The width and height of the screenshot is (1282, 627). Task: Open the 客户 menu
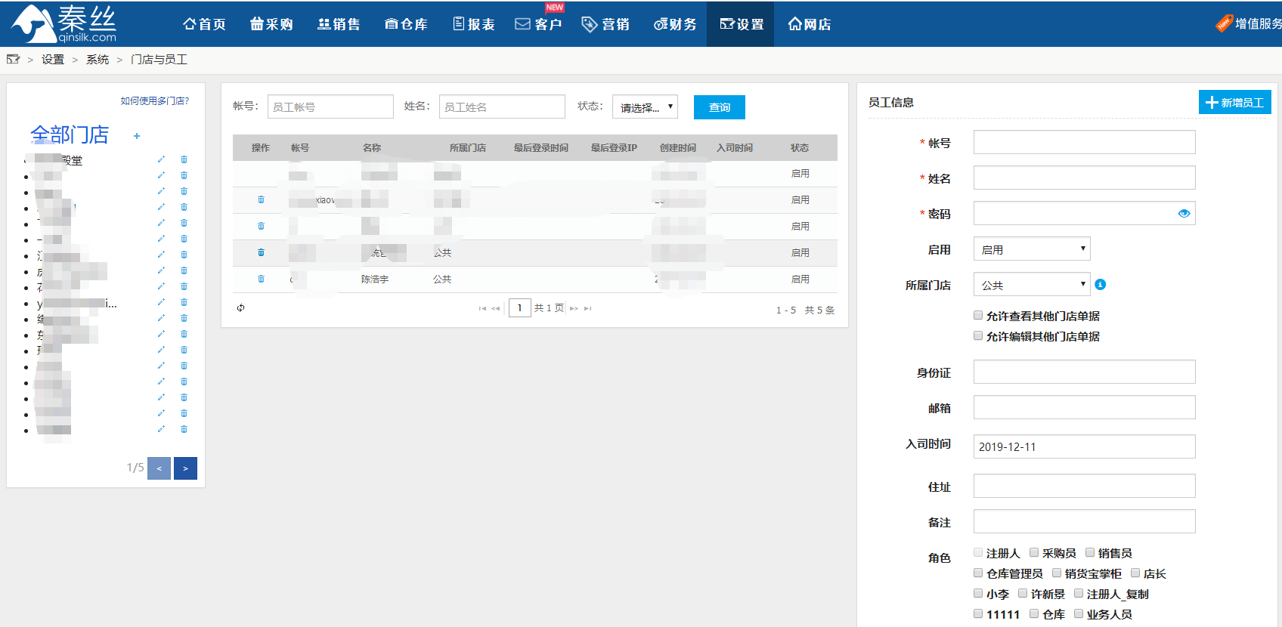pos(538,24)
